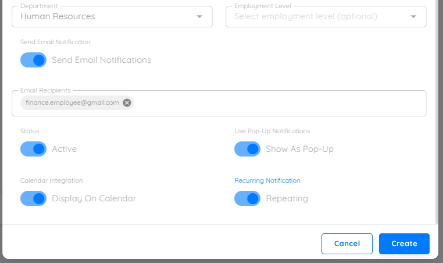The width and height of the screenshot is (443, 263).
Task: Select the finance.employee@gmail.com chip text
Action: click(72, 102)
